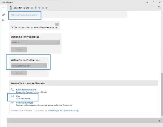Click 'Mit einem Menschen sprechen' link

[24, 15]
